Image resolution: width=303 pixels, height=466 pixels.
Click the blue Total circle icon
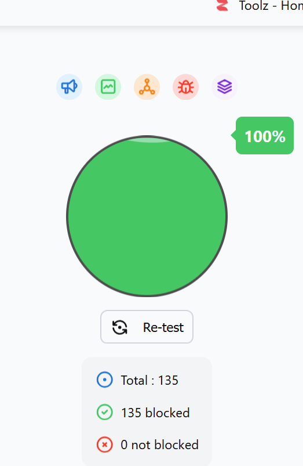104,380
